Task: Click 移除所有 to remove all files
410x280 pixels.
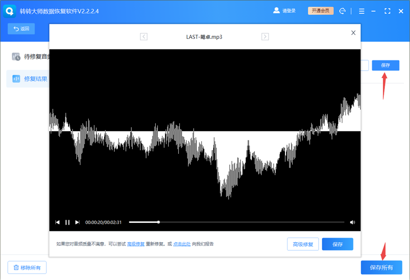Action: click(27, 268)
